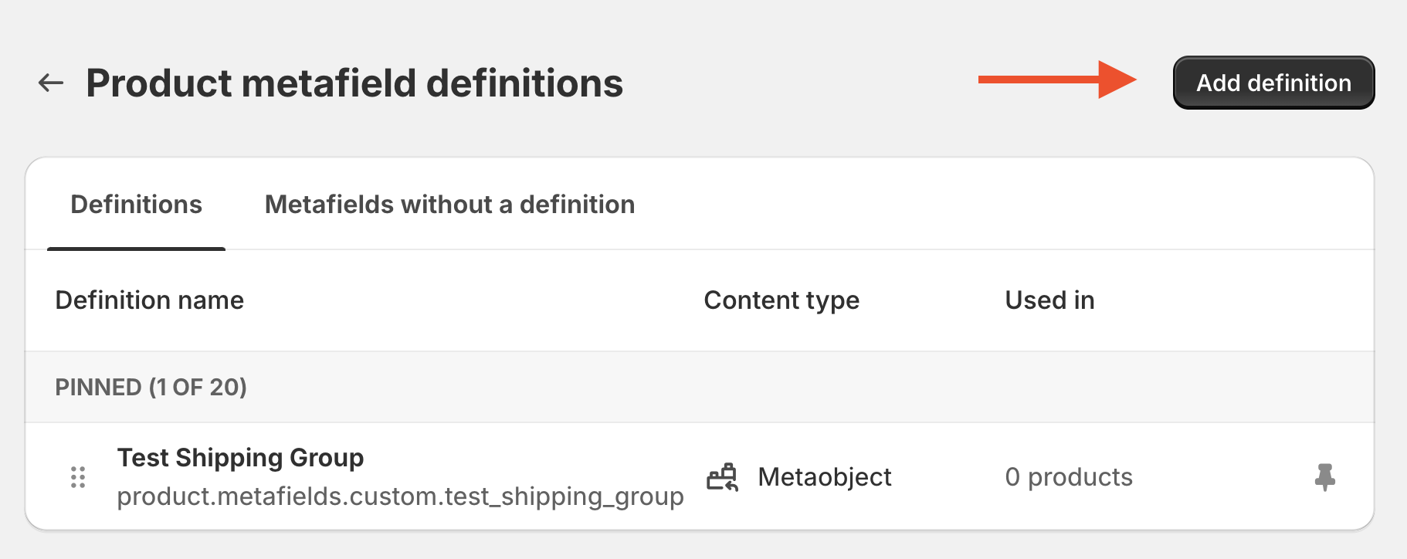This screenshot has width=1407, height=559.
Task: Click the Product metafield definitions page title
Action: pos(354,83)
